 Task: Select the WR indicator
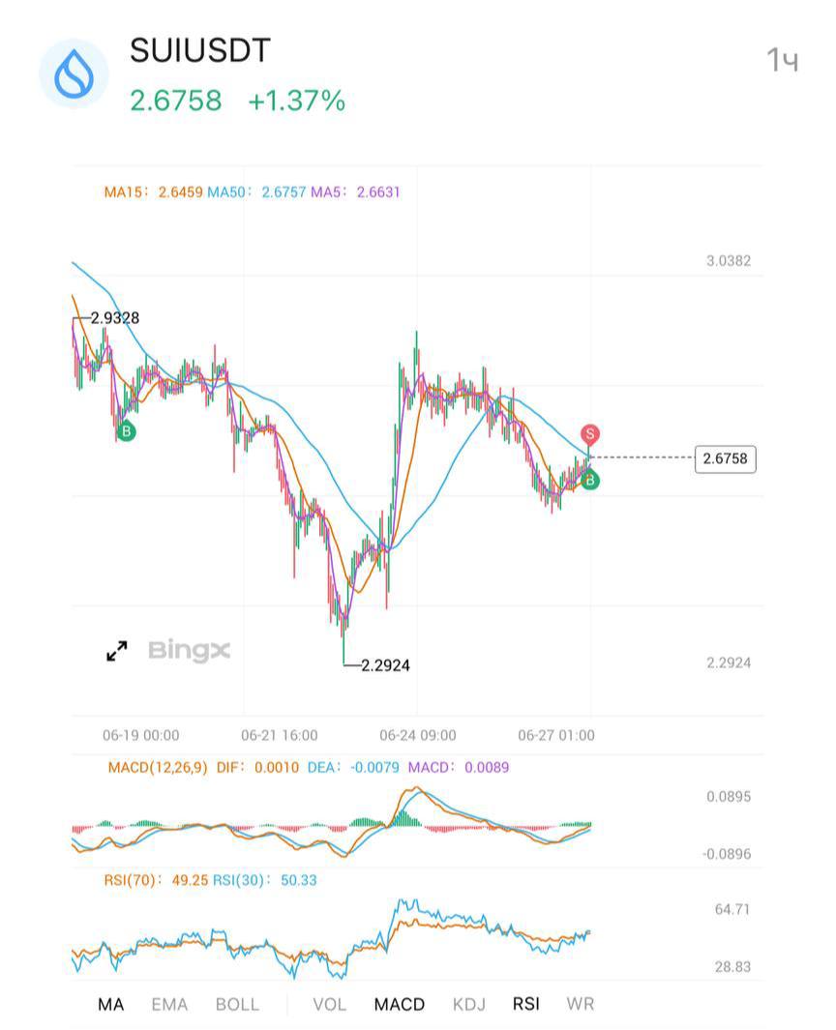[581, 1005]
